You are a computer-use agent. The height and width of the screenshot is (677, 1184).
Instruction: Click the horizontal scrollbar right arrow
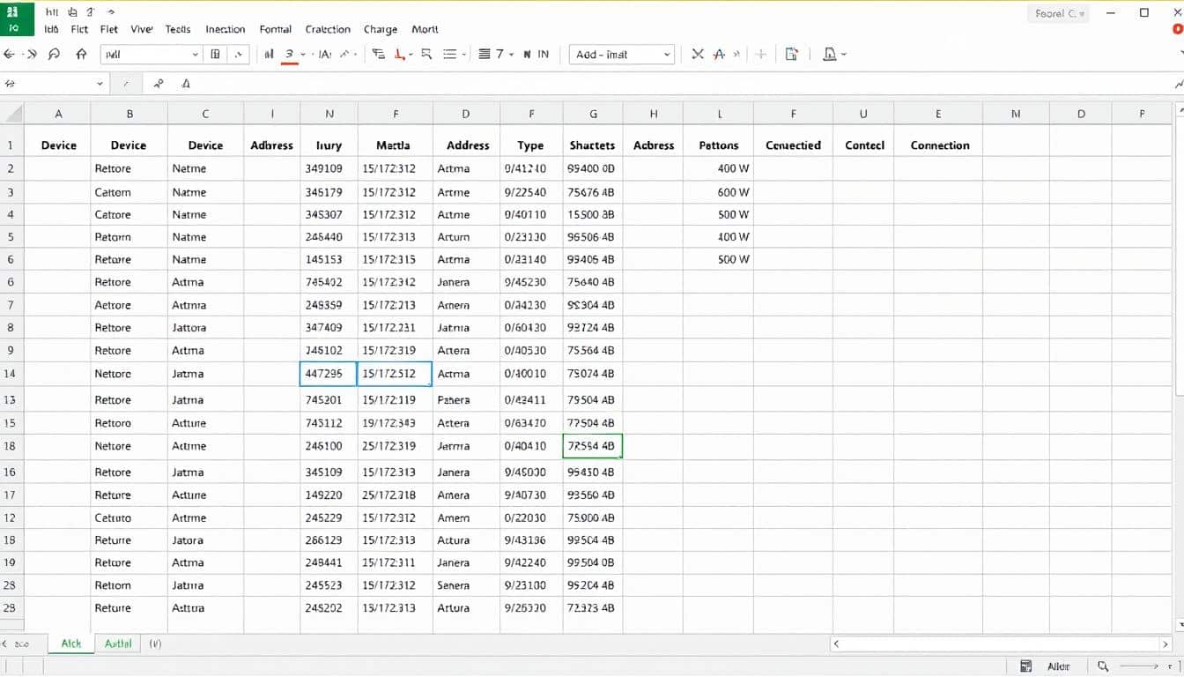click(1166, 644)
